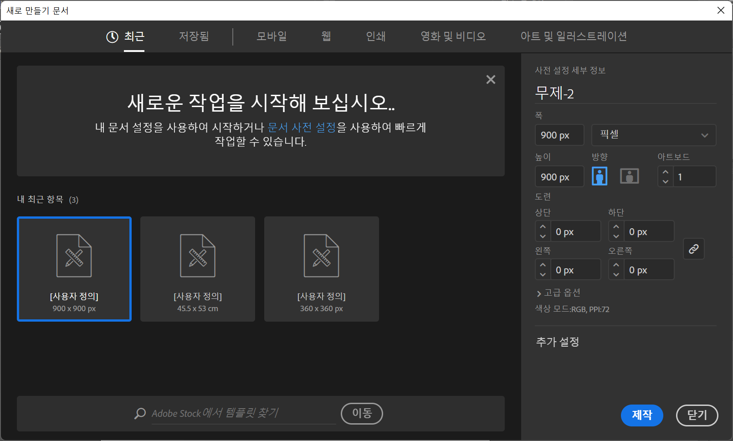
Task: Open the 모바일 tab
Action: tap(272, 36)
